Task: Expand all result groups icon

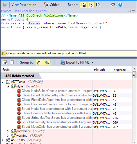Action: click(5, 62)
